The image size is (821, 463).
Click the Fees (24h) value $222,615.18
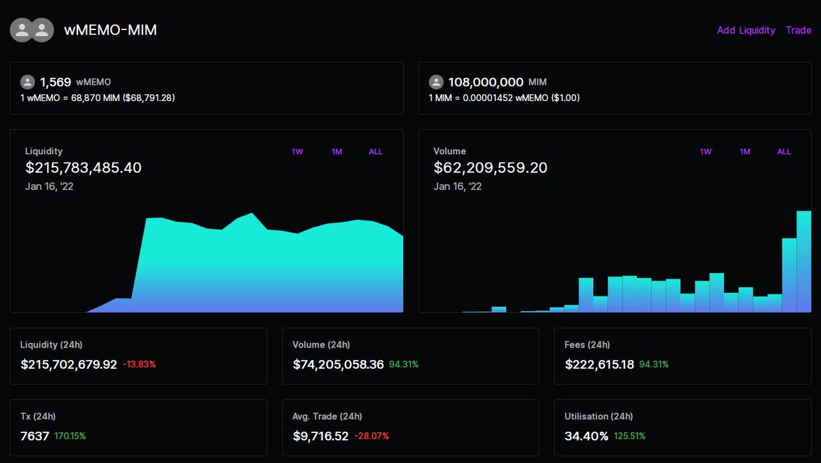[x=599, y=365]
